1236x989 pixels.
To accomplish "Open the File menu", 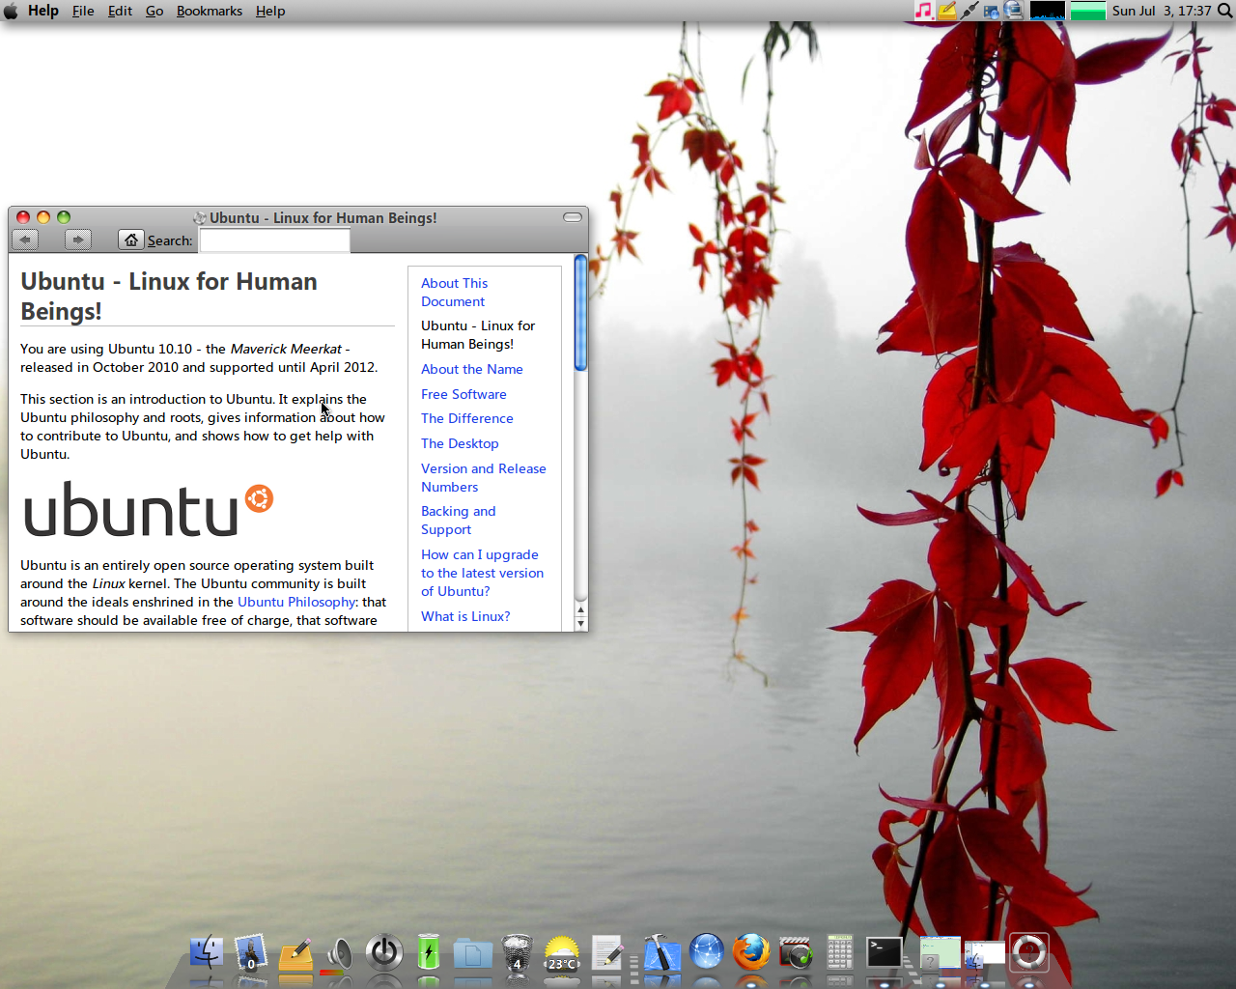I will pos(83,11).
